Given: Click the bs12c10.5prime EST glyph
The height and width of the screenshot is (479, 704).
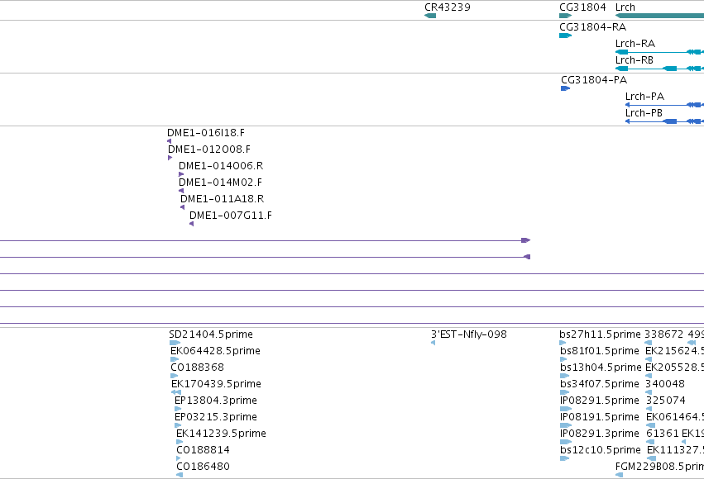Looking at the screenshot, I should click(x=565, y=459).
